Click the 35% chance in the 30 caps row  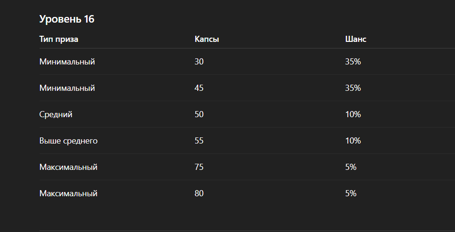(353, 62)
